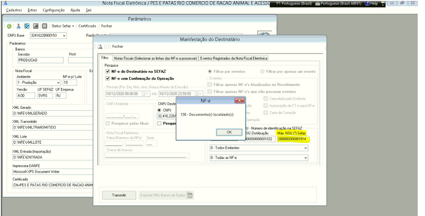Image resolution: width=425 pixels, height=216 pixels.
Task: Open the Portuguese (Brazil ABNT) keyboard selector
Action: coord(339,3)
